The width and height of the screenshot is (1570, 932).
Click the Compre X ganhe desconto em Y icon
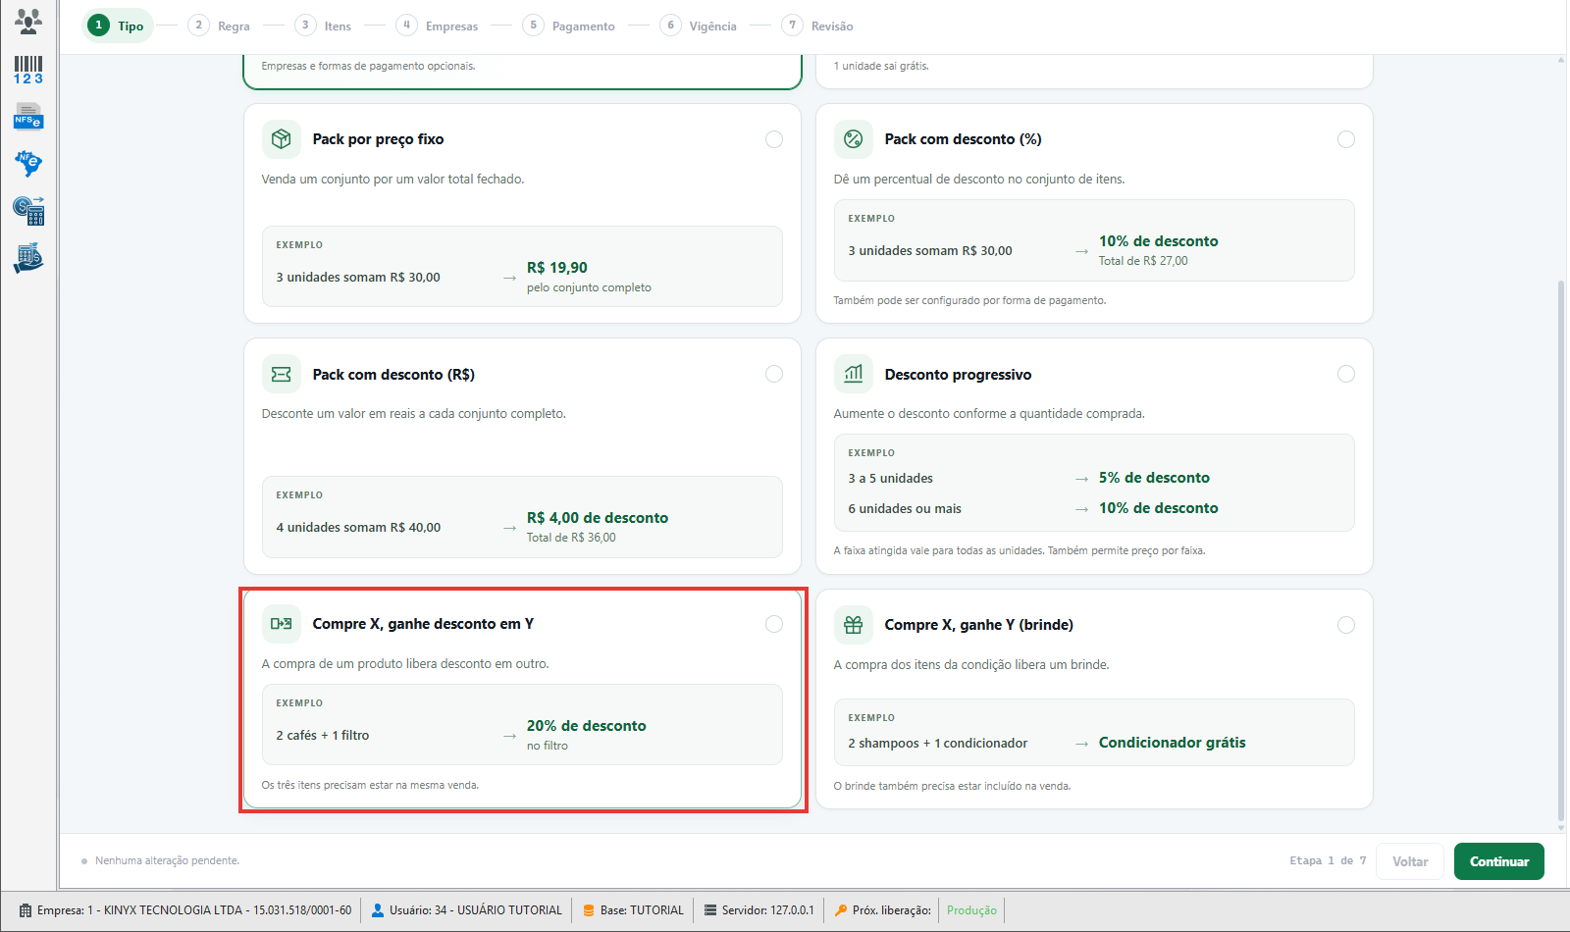282,624
